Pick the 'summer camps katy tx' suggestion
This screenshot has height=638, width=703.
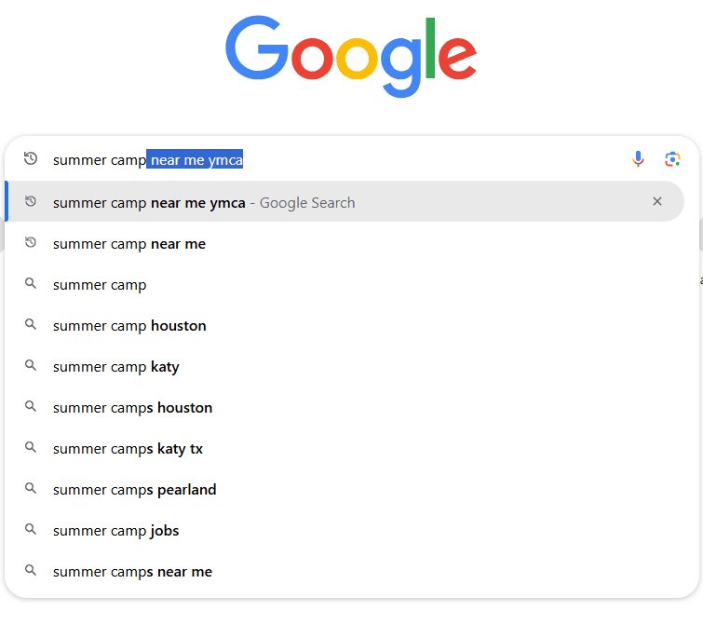coord(128,449)
